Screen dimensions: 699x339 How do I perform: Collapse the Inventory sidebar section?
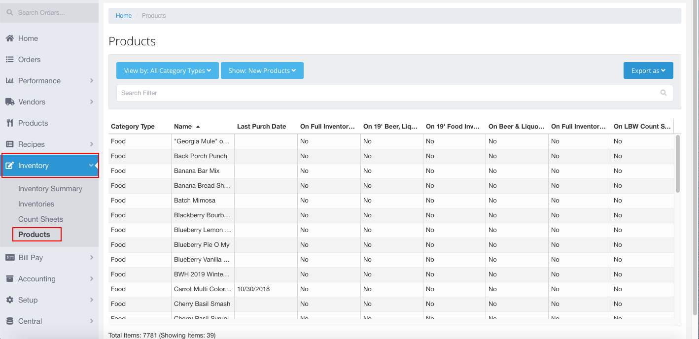pyautogui.click(x=91, y=166)
